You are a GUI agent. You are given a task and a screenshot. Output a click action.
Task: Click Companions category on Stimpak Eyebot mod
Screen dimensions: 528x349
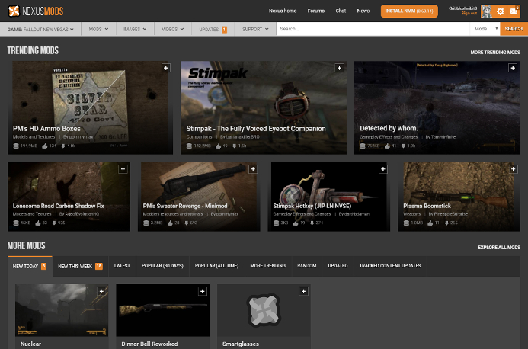[x=199, y=137]
